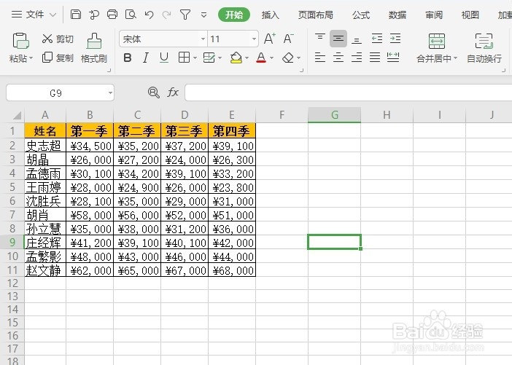This screenshot has height=365, width=512.
Task: Click the Select All corner triangle
Action: (x=17, y=115)
